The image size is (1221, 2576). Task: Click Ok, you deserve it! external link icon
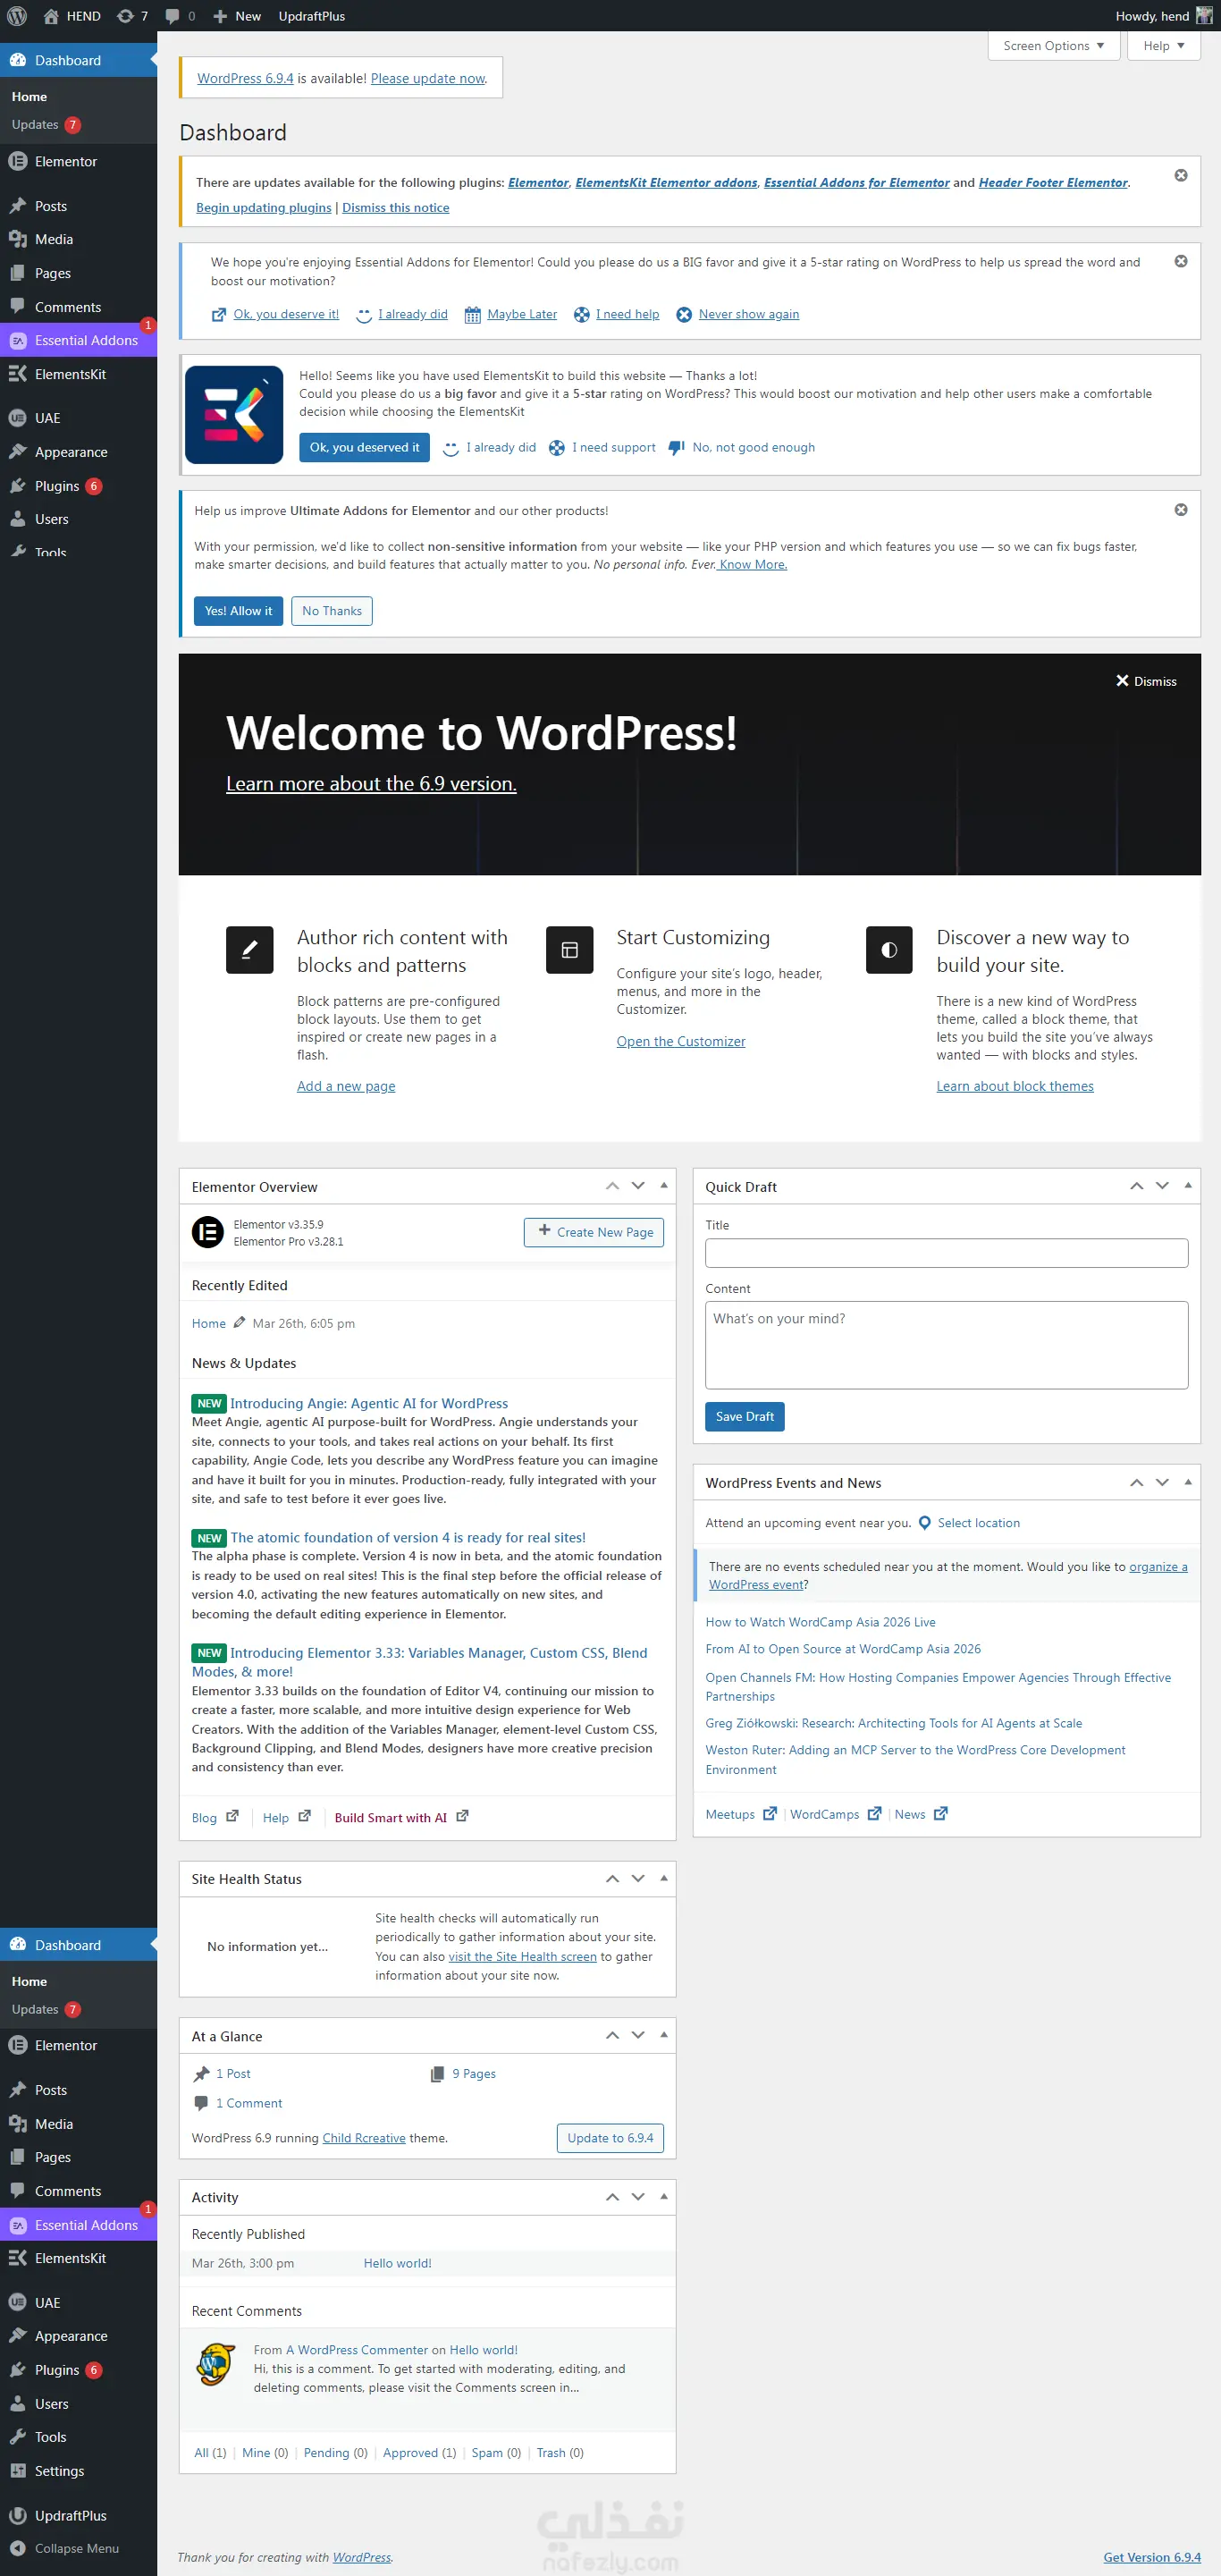(x=219, y=315)
